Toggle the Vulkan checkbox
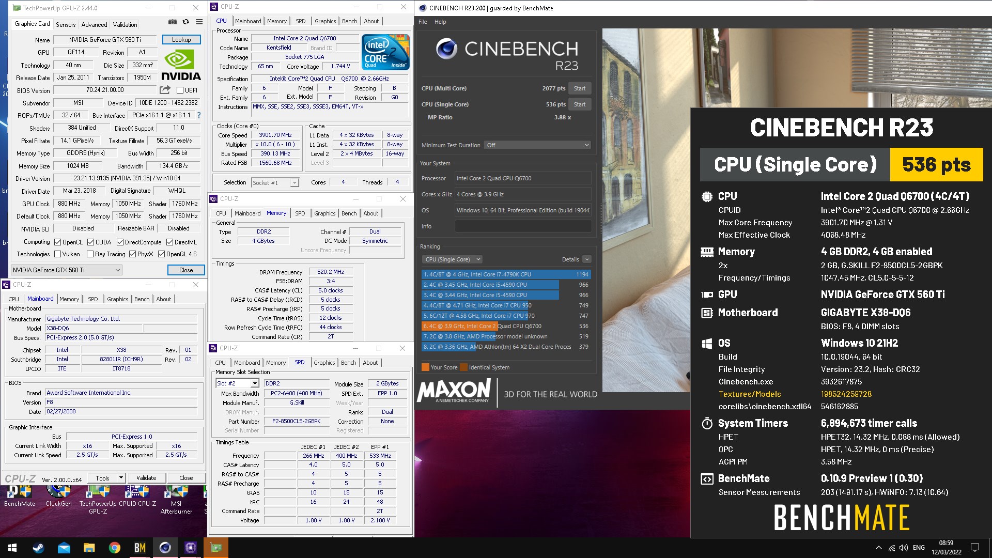The height and width of the screenshot is (558, 992). pos(58,254)
